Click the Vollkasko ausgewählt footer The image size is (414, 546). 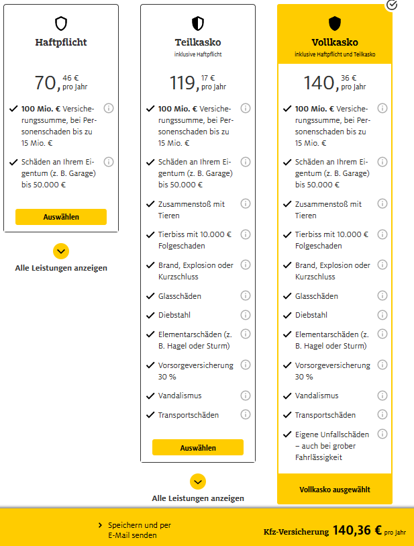pyautogui.click(x=335, y=489)
